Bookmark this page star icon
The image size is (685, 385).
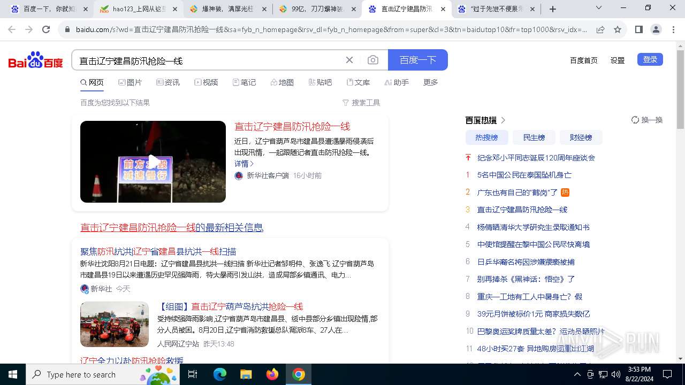[618, 29]
